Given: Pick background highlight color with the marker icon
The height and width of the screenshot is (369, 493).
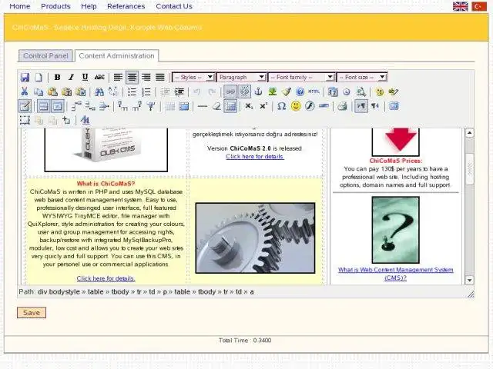Looking at the screenshot, I should (394, 91).
